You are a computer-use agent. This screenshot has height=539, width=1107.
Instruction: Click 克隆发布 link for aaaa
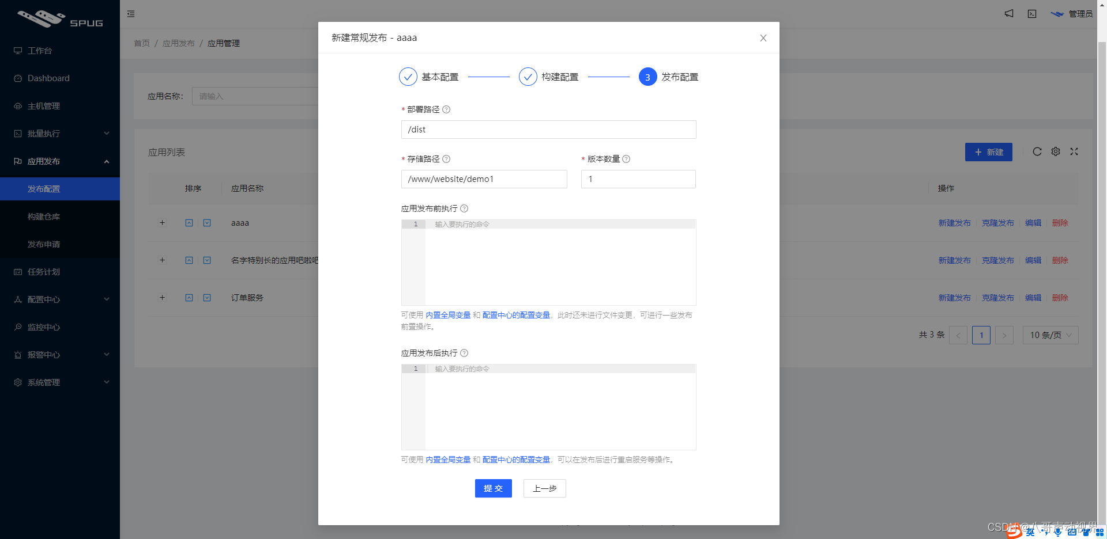(x=998, y=223)
